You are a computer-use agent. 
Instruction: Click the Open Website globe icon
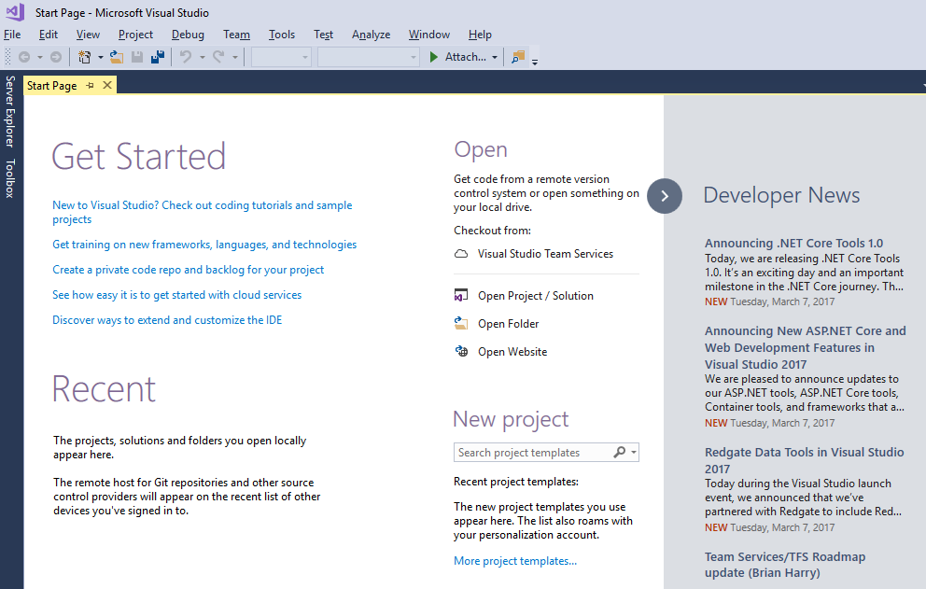pyautogui.click(x=464, y=351)
